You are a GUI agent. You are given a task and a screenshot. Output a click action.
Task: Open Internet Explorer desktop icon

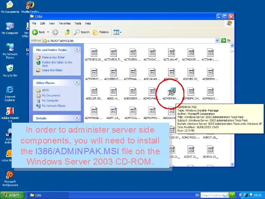(x=10, y=91)
